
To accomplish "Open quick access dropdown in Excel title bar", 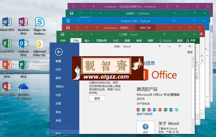I will 92,34.
